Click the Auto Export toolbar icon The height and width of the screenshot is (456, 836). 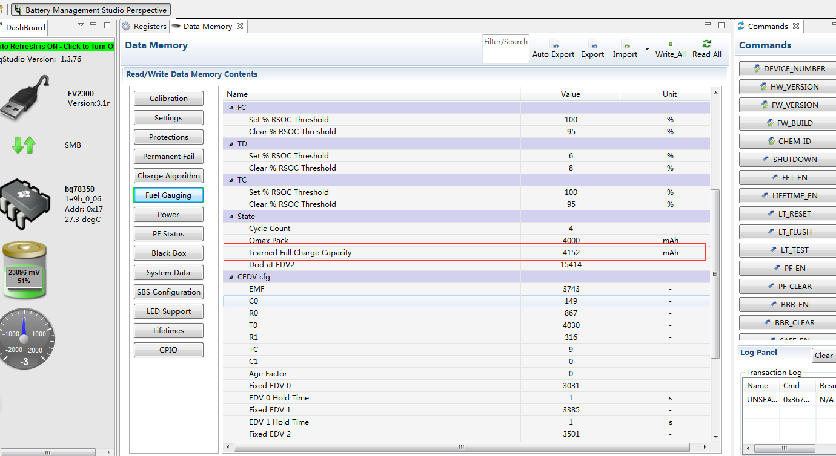pos(554,45)
